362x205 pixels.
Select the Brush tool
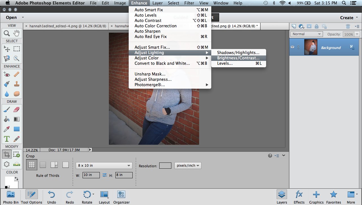[7, 109]
